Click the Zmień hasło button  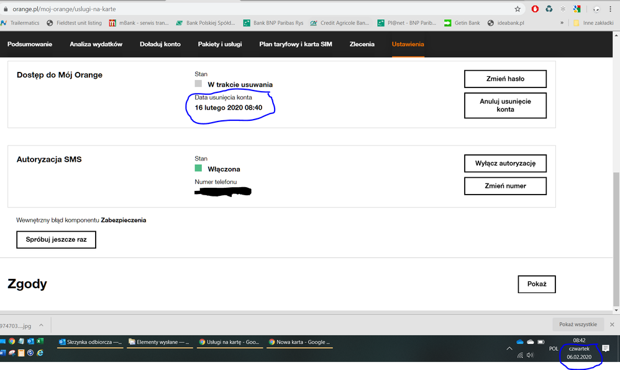click(x=505, y=79)
